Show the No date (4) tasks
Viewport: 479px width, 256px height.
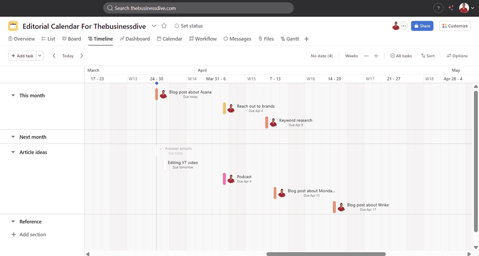(x=321, y=56)
